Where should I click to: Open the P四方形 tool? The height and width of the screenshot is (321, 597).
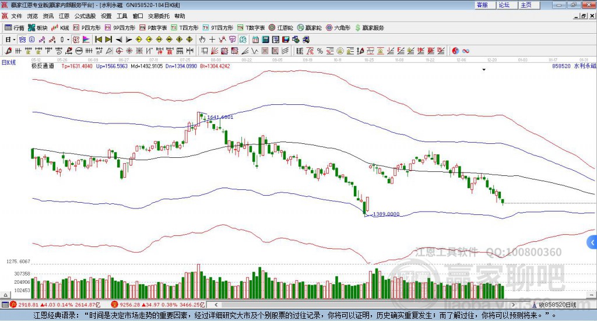coord(87,28)
